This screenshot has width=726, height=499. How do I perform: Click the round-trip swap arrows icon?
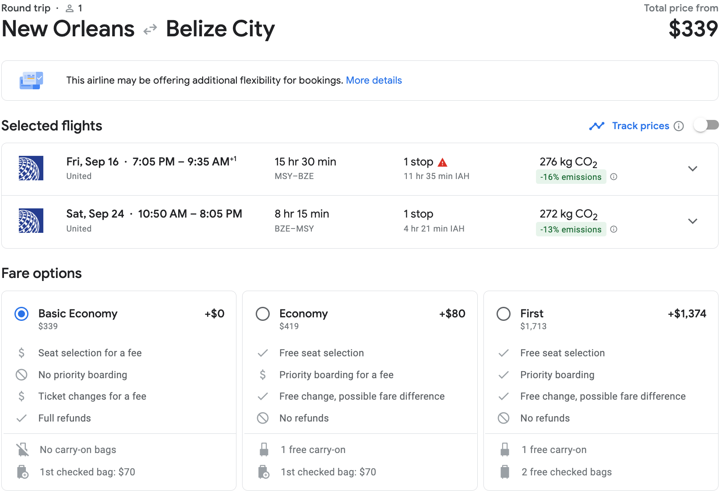[150, 29]
